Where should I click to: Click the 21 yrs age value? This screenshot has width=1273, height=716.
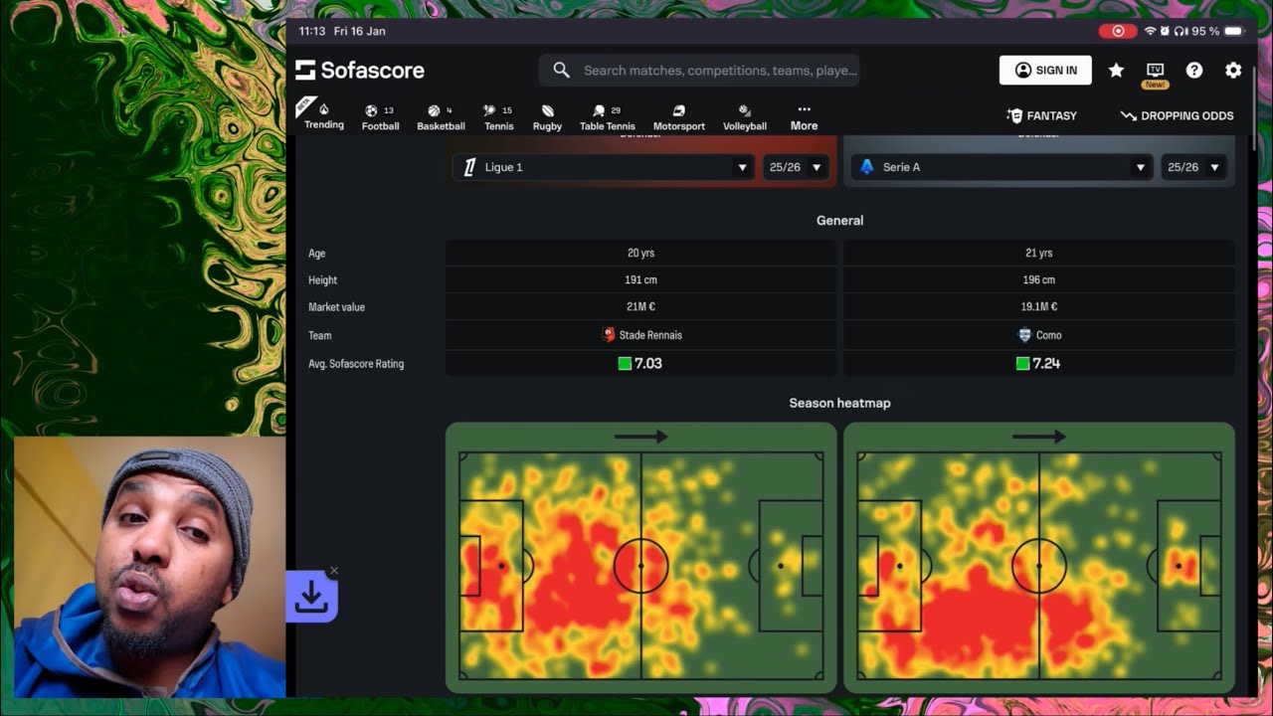coord(1039,254)
